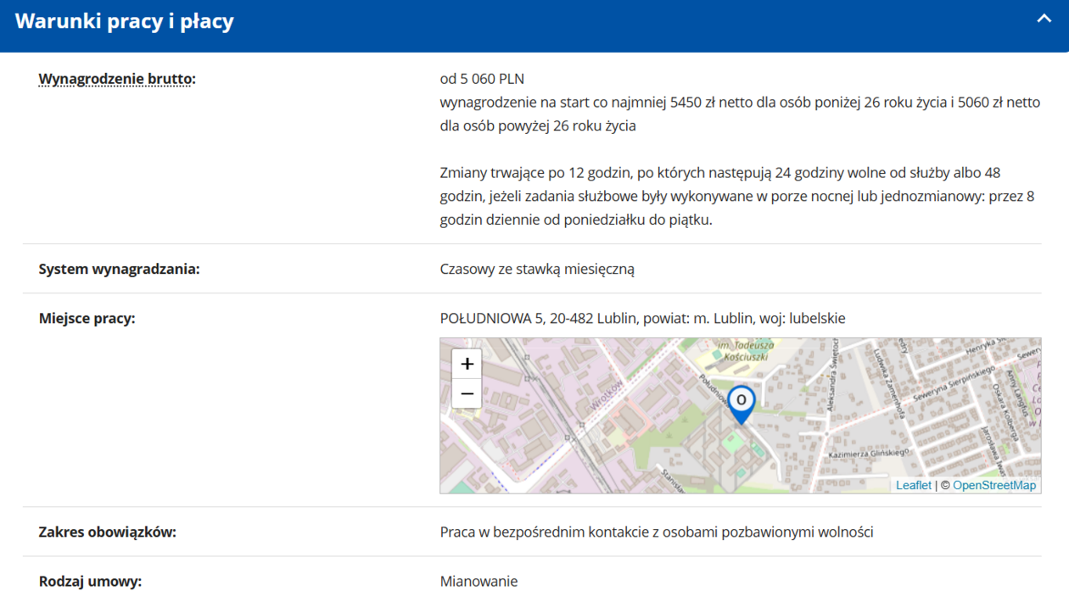This screenshot has width=1069, height=602.
Task: Select the Zakres obowiązków row label
Action: click(107, 532)
